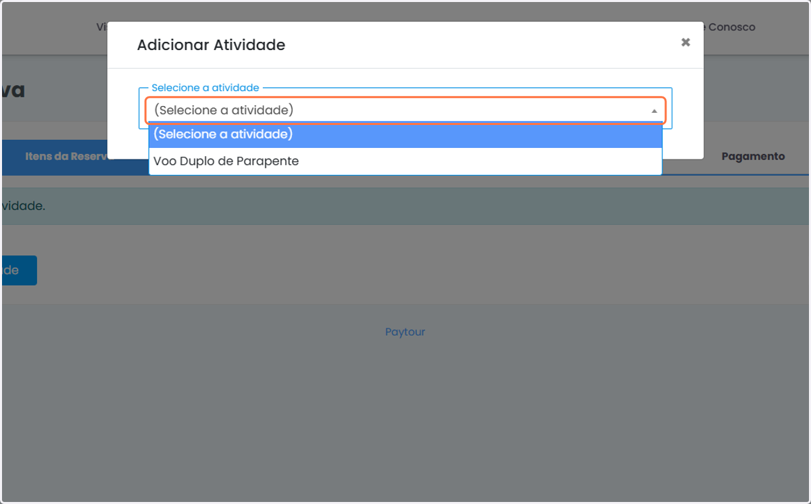The width and height of the screenshot is (811, 504).
Task: Click the Selecione a atividade field label
Action: (205, 88)
